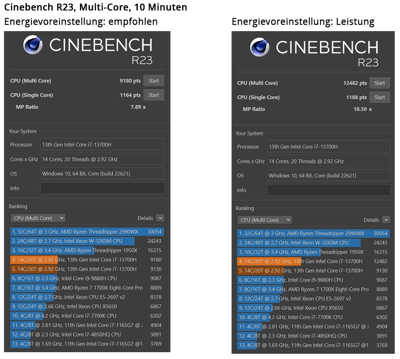Start Single Core test in left panel
400x359 pixels.
(x=154, y=95)
